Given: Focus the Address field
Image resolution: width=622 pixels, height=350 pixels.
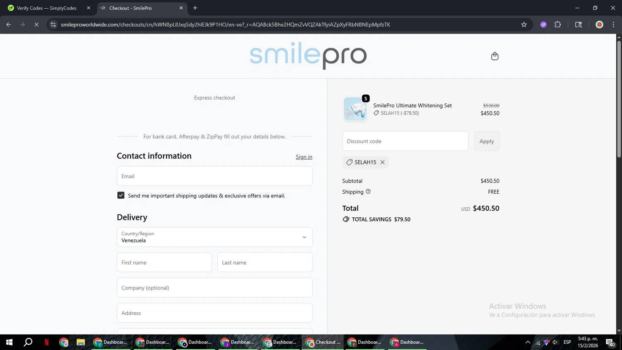Looking at the screenshot, I should [x=214, y=313].
